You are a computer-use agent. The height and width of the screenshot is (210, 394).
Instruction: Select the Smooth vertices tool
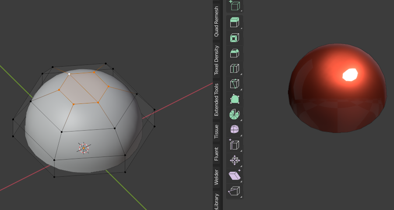(x=235, y=129)
